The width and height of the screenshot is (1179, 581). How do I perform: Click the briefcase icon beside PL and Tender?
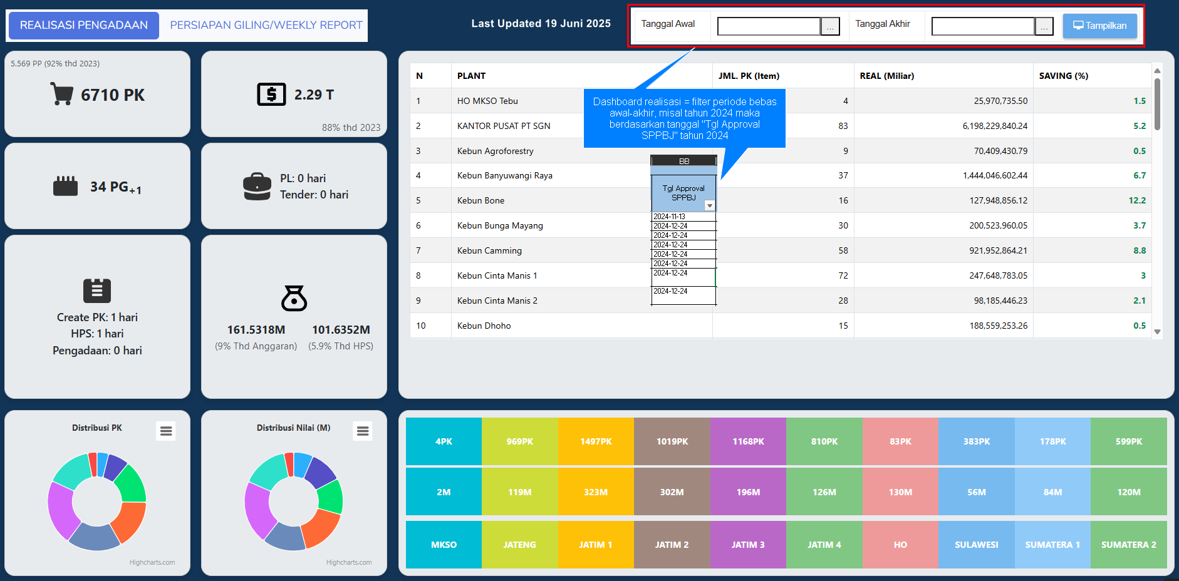[257, 187]
